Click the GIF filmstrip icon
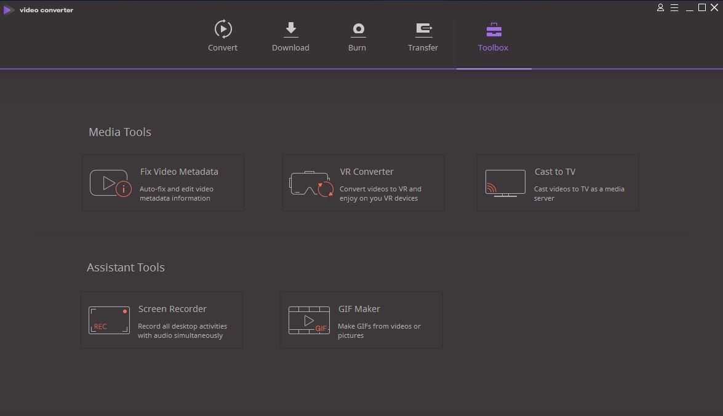The height and width of the screenshot is (416, 723). tap(309, 320)
